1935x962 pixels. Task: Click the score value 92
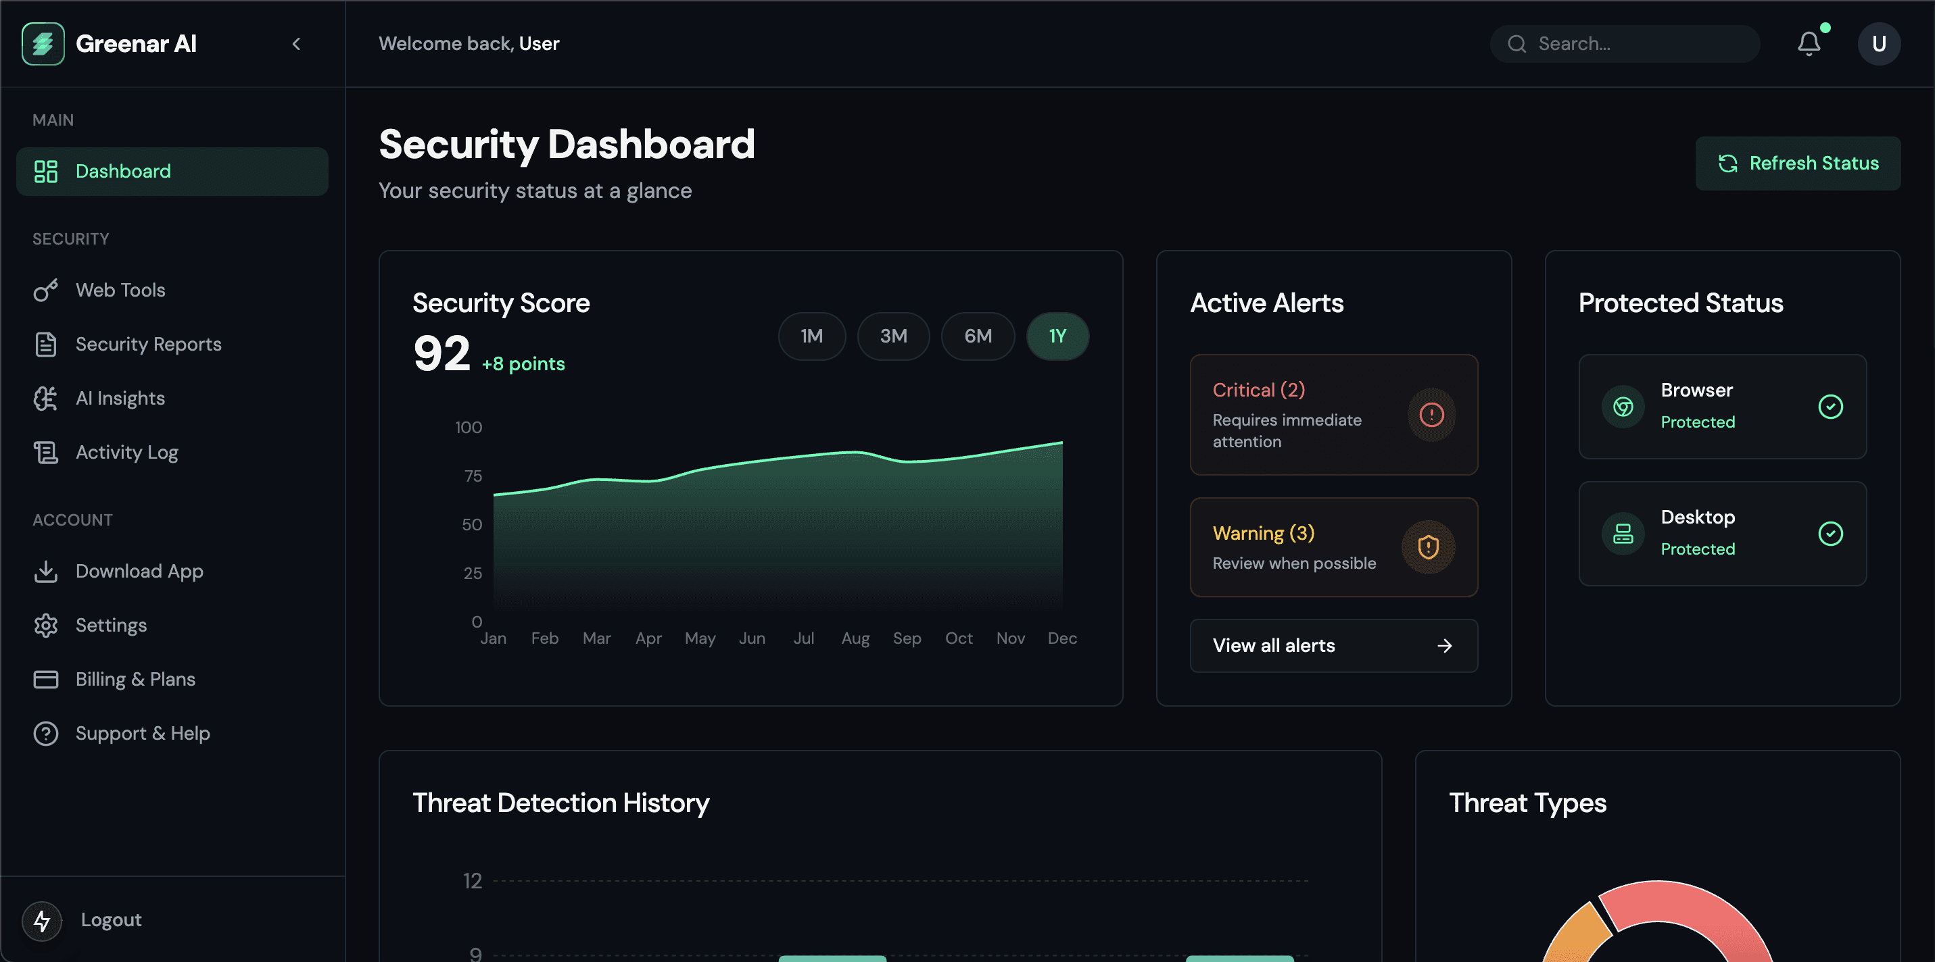coord(441,353)
